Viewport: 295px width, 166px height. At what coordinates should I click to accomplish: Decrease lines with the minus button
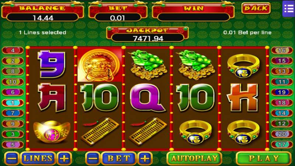[12, 158]
